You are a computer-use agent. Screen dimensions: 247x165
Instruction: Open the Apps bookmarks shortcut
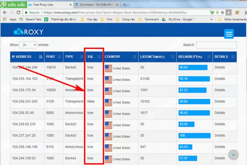[10, 19]
